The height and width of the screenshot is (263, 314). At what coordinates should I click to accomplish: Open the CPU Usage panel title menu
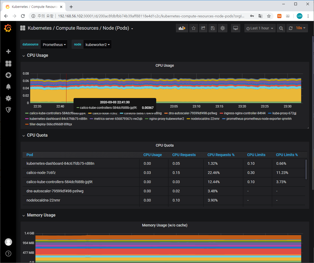[x=165, y=65]
